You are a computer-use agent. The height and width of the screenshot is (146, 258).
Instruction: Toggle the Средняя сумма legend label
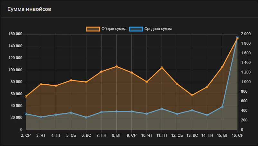(x=158, y=29)
